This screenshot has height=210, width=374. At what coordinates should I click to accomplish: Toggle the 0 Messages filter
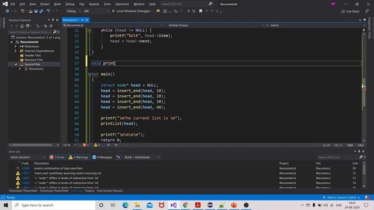tap(102, 157)
